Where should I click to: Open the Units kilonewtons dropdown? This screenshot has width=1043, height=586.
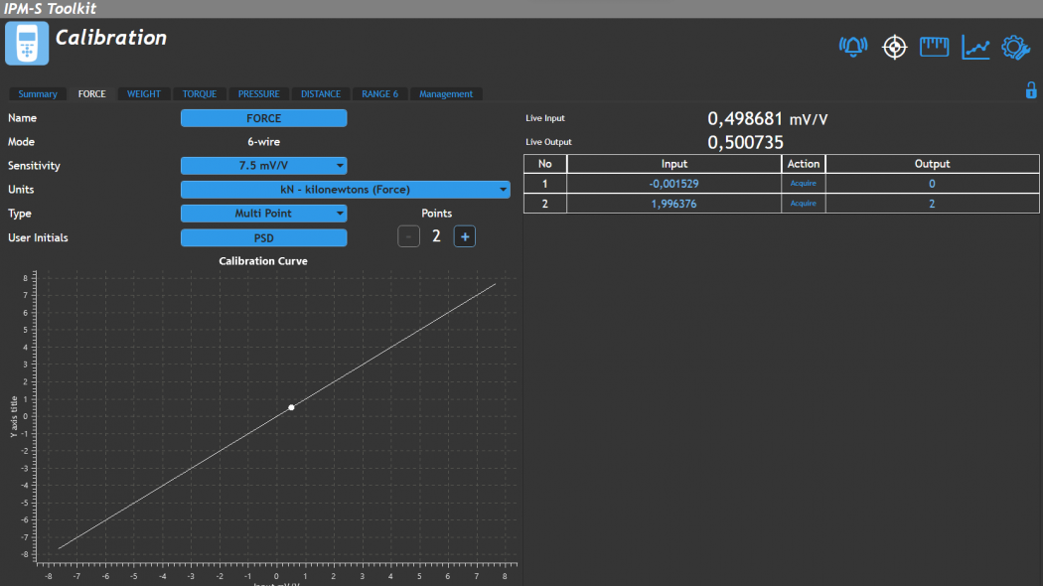[x=345, y=190]
